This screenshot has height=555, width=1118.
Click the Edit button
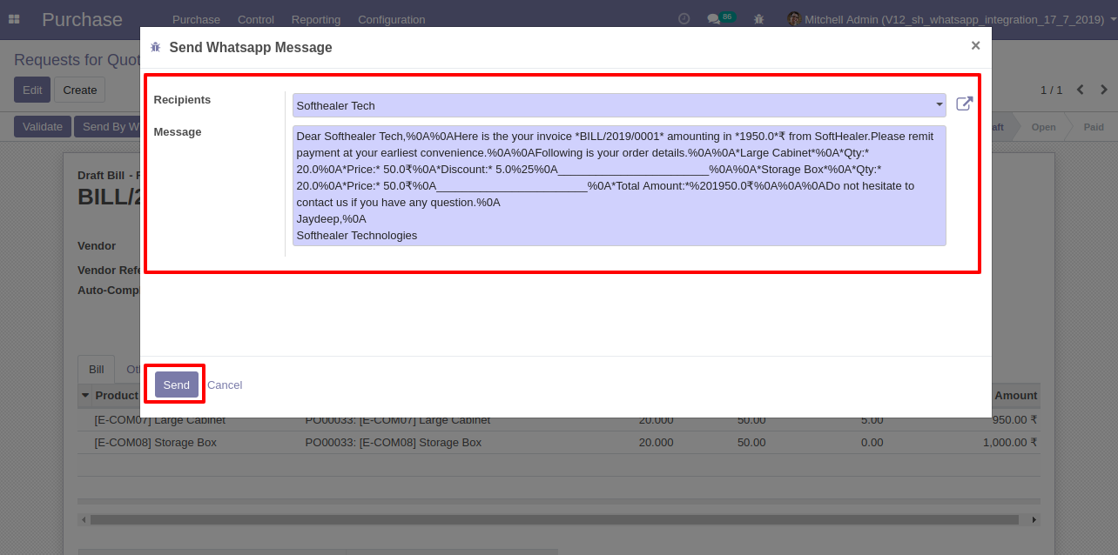pyautogui.click(x=32, y=90)
